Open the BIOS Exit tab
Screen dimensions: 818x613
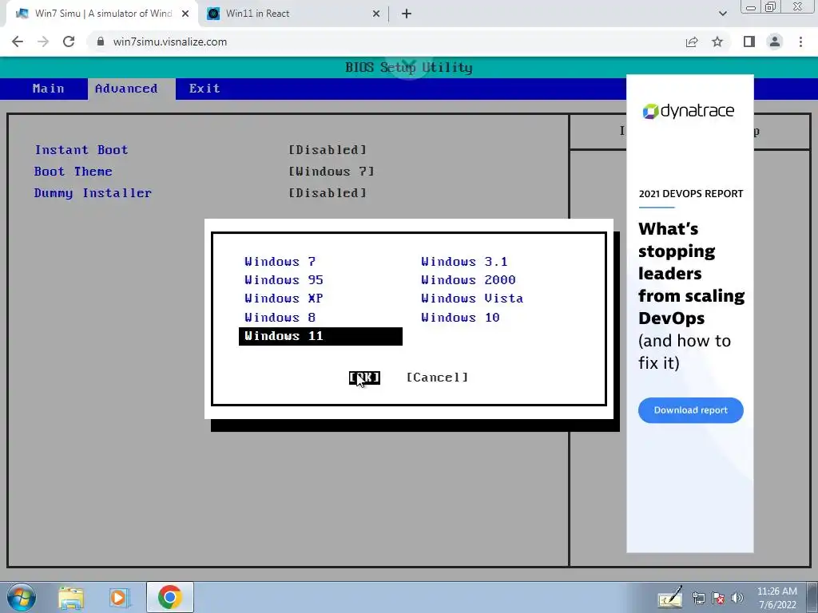(204, 89)
